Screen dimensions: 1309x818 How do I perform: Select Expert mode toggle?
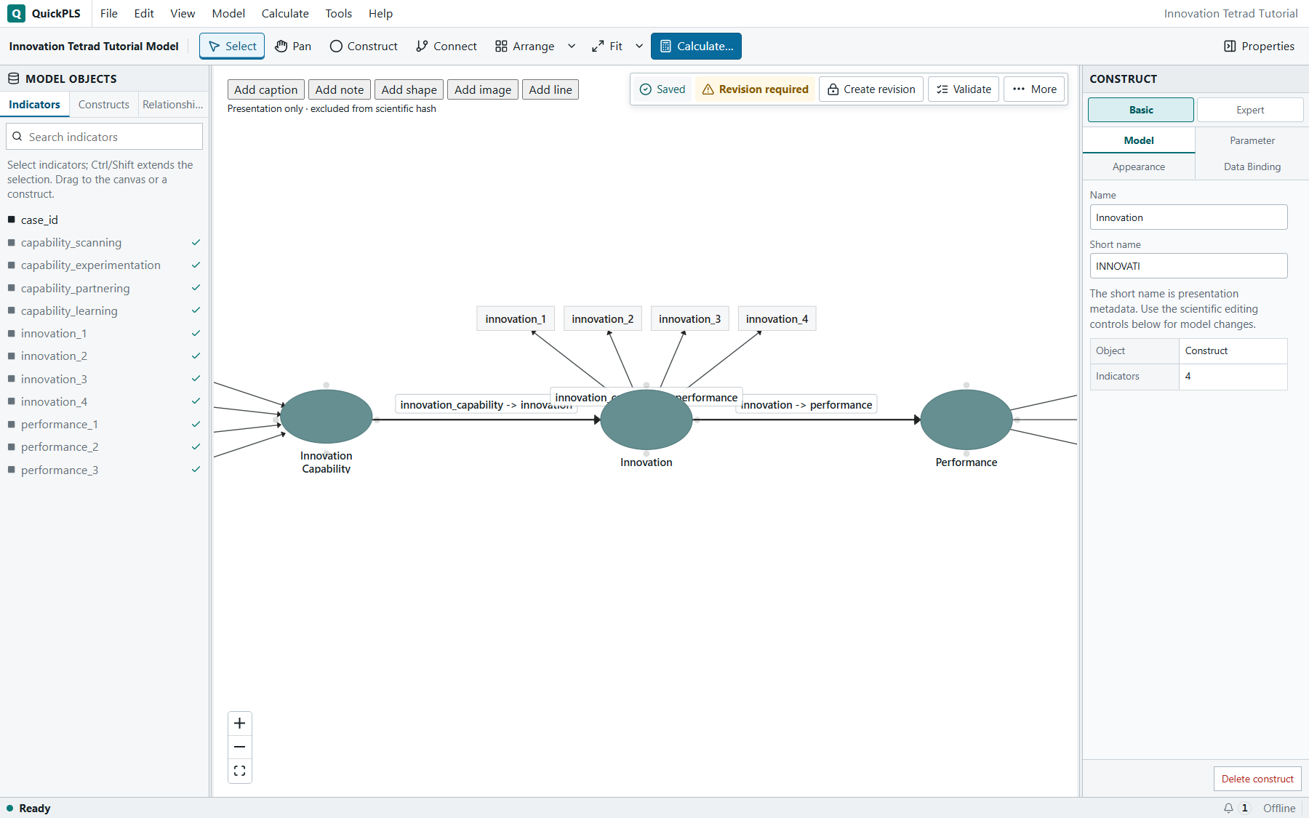1250,110
